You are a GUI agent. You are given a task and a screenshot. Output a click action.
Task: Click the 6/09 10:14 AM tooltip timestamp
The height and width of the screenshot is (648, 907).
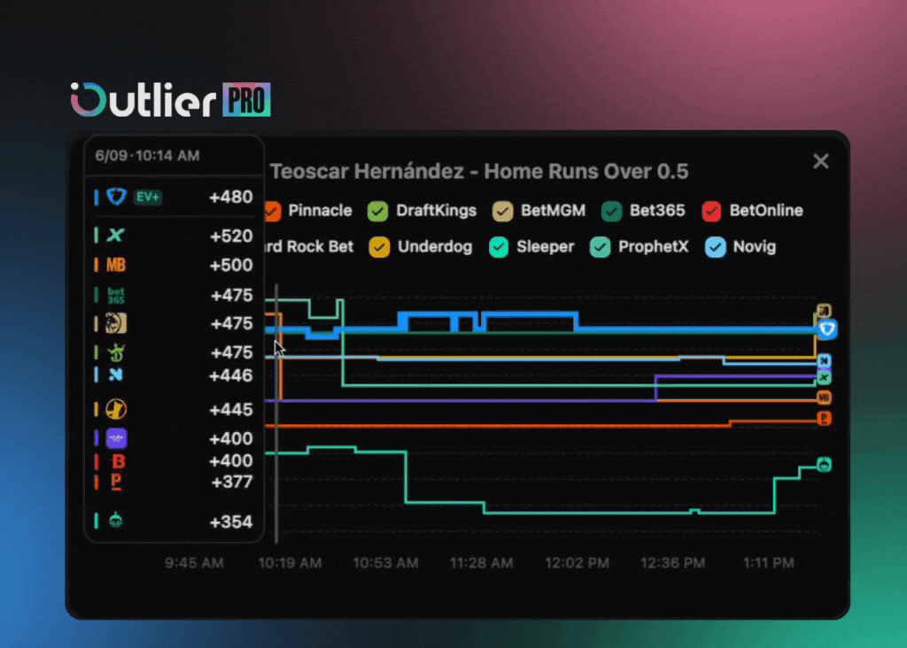(148, 156)
